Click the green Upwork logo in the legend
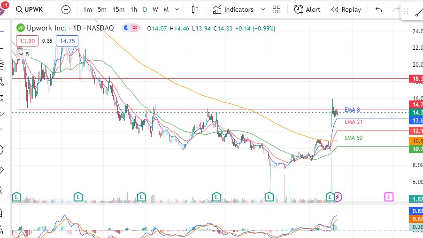 (x=21, y=28)
